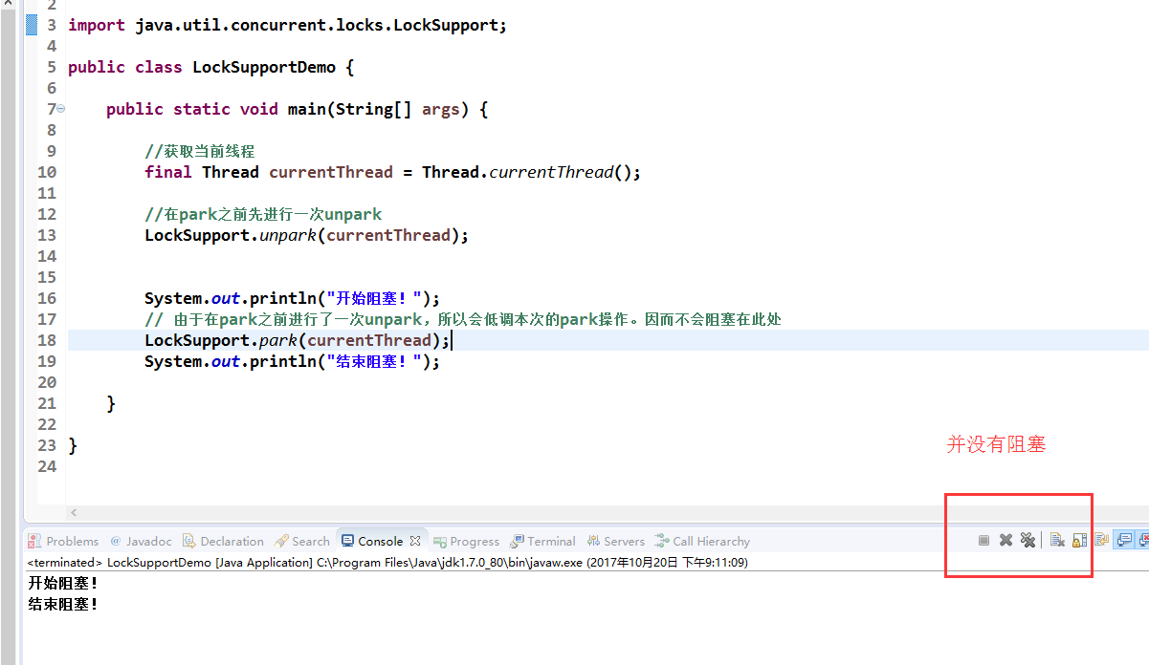The height and width of the screenshot is (665, 1149).
Task: Open the Progress tab
Action: 466,541
